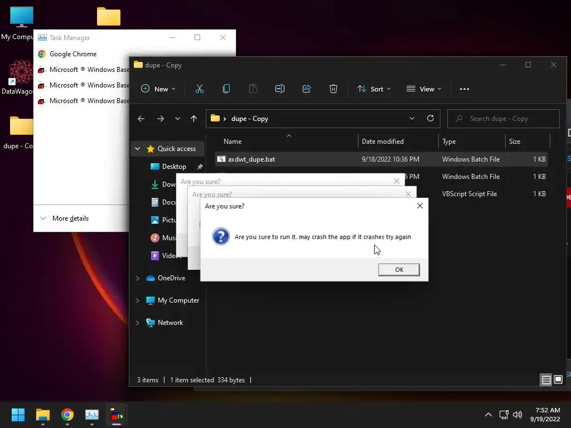Open the New menu in Explorer

[x=158, y=89]
